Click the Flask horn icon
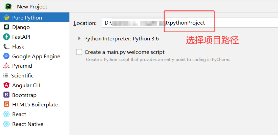The width and height of the screenshot is (278, 135). click(6, 46)
